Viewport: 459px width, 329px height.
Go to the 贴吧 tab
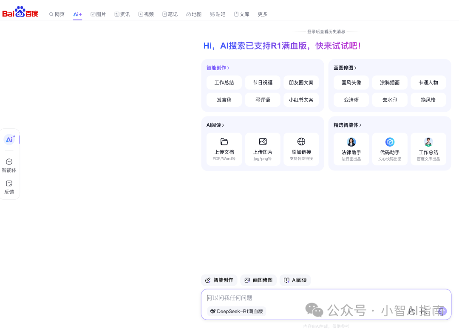218,14
